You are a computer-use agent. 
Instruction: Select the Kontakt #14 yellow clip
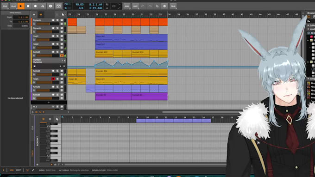tap(131, 73)
